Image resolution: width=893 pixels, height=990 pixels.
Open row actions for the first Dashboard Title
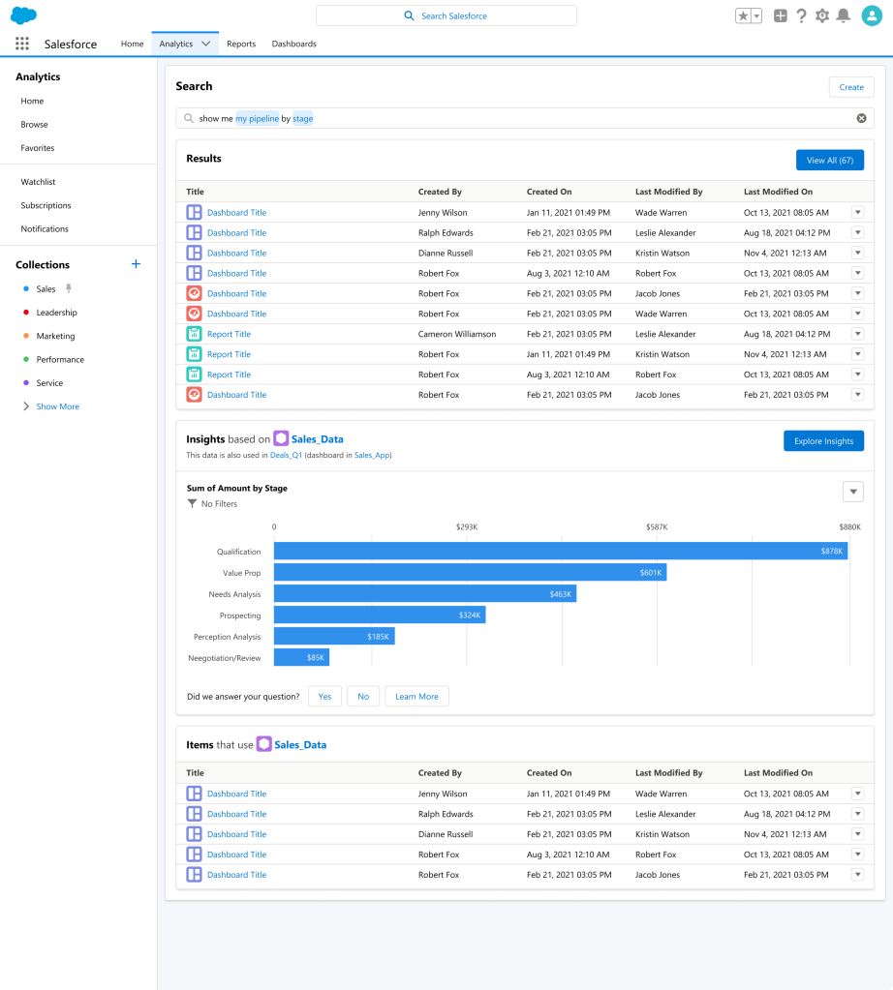click(x=856, y=212)
